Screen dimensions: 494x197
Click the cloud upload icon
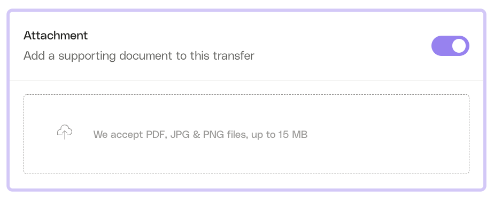pyautogui.click(x=65, y=132)
